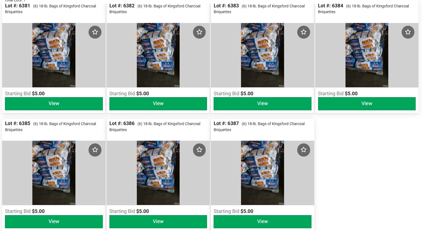The width and height of the screenshot is (422, 231).
Task: Open the lot 6386 thumbnail photo
Action: [158, 173]
